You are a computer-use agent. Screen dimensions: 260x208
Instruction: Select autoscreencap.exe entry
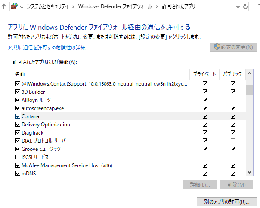pyautogui.click(x=43, y=108)
